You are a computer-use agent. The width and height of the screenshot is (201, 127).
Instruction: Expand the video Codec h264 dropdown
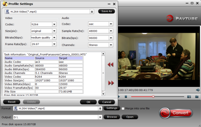coord(54,24)
